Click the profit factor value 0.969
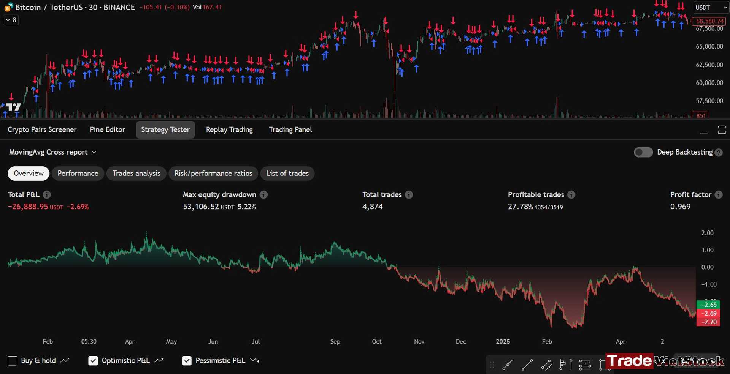 (680, 207)
